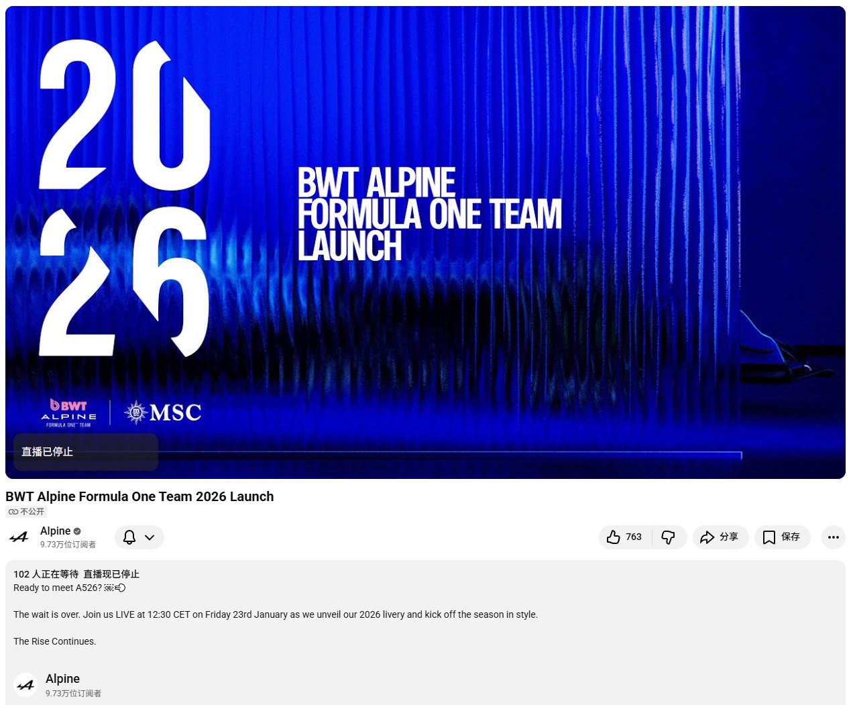This screenshot has width=853, height=705.
Task: Click the video title text
Action: [139, 496]
